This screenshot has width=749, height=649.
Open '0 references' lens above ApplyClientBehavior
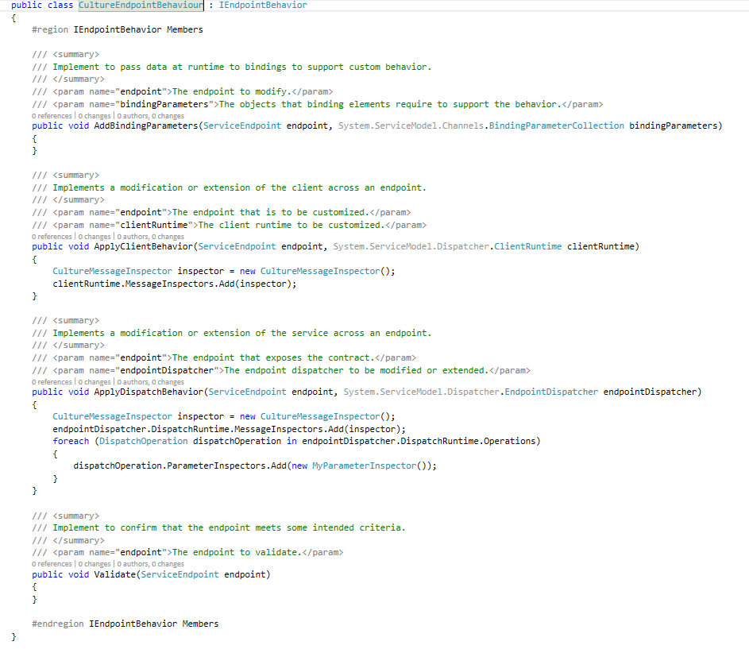point(52,237)
